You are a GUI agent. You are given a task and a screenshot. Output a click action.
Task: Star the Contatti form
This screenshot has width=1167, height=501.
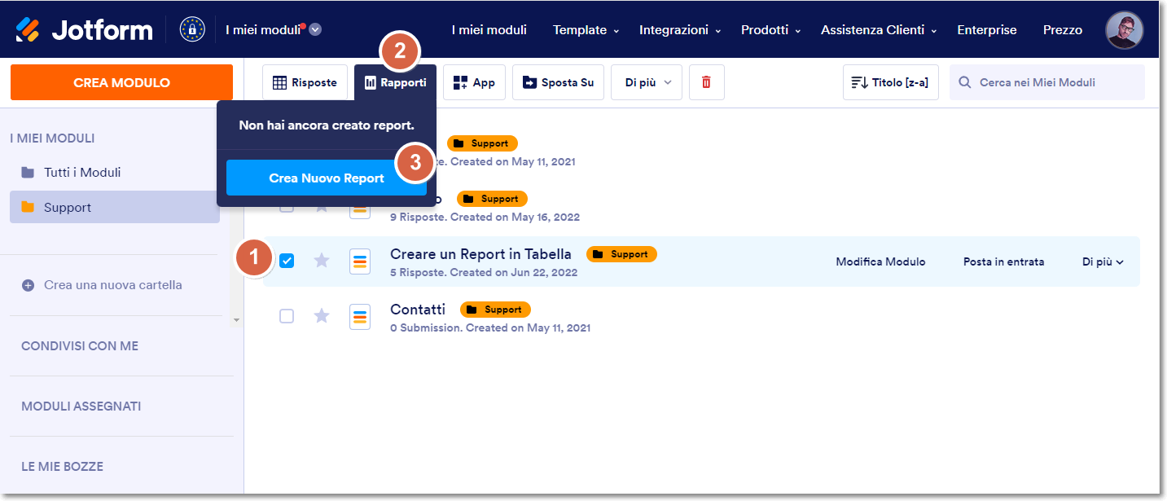(x=322, y=316)
